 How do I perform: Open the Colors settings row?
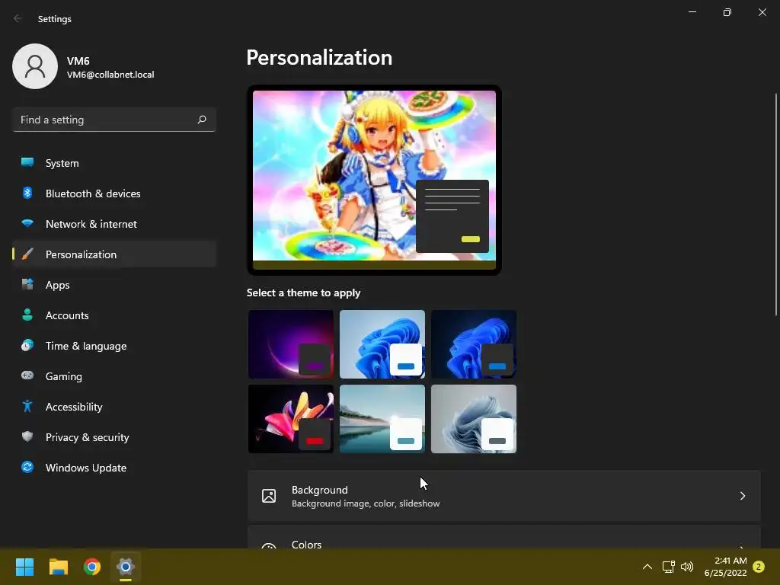coord(504,537)
